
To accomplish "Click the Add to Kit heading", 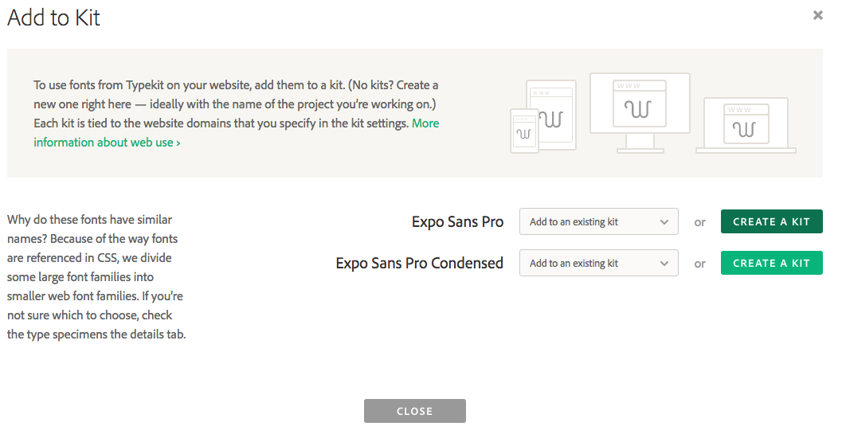I will click(x=54, y=18).
